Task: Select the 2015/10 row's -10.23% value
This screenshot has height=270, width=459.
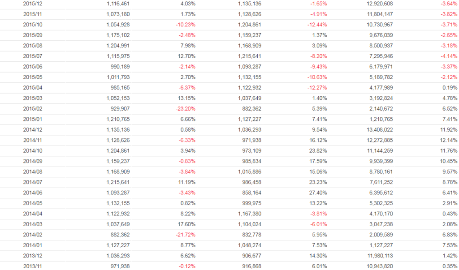Action: click(x=186, y=24)
